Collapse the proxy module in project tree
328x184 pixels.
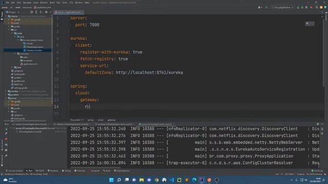(6, 98)
